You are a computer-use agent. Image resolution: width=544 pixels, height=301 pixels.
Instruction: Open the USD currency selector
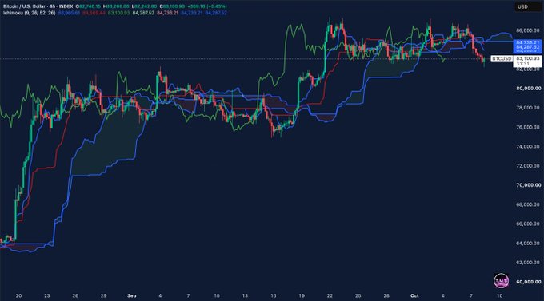(x=527, y=6)
